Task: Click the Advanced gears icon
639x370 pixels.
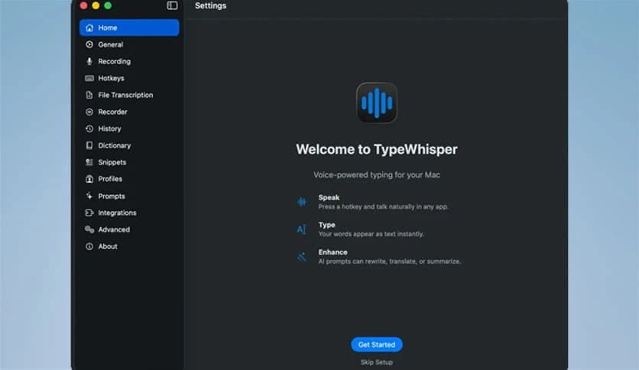Action: (x=89, y=229)
